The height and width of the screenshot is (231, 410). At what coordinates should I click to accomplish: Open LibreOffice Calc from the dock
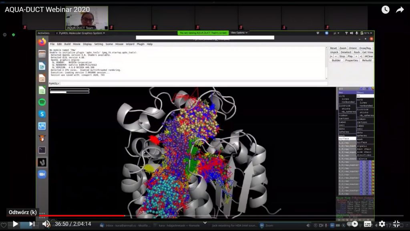[x=42, y=90]
